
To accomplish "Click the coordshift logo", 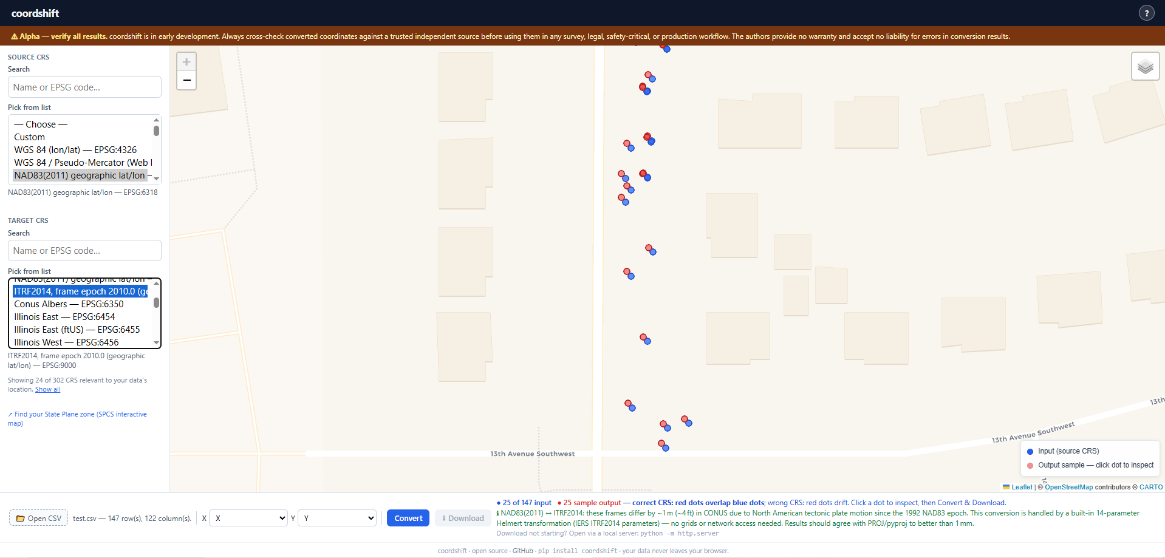I will [35, 13].
